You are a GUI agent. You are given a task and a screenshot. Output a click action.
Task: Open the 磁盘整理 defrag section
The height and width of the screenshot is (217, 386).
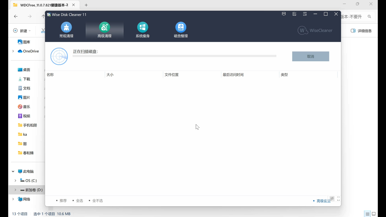[181, 30]
